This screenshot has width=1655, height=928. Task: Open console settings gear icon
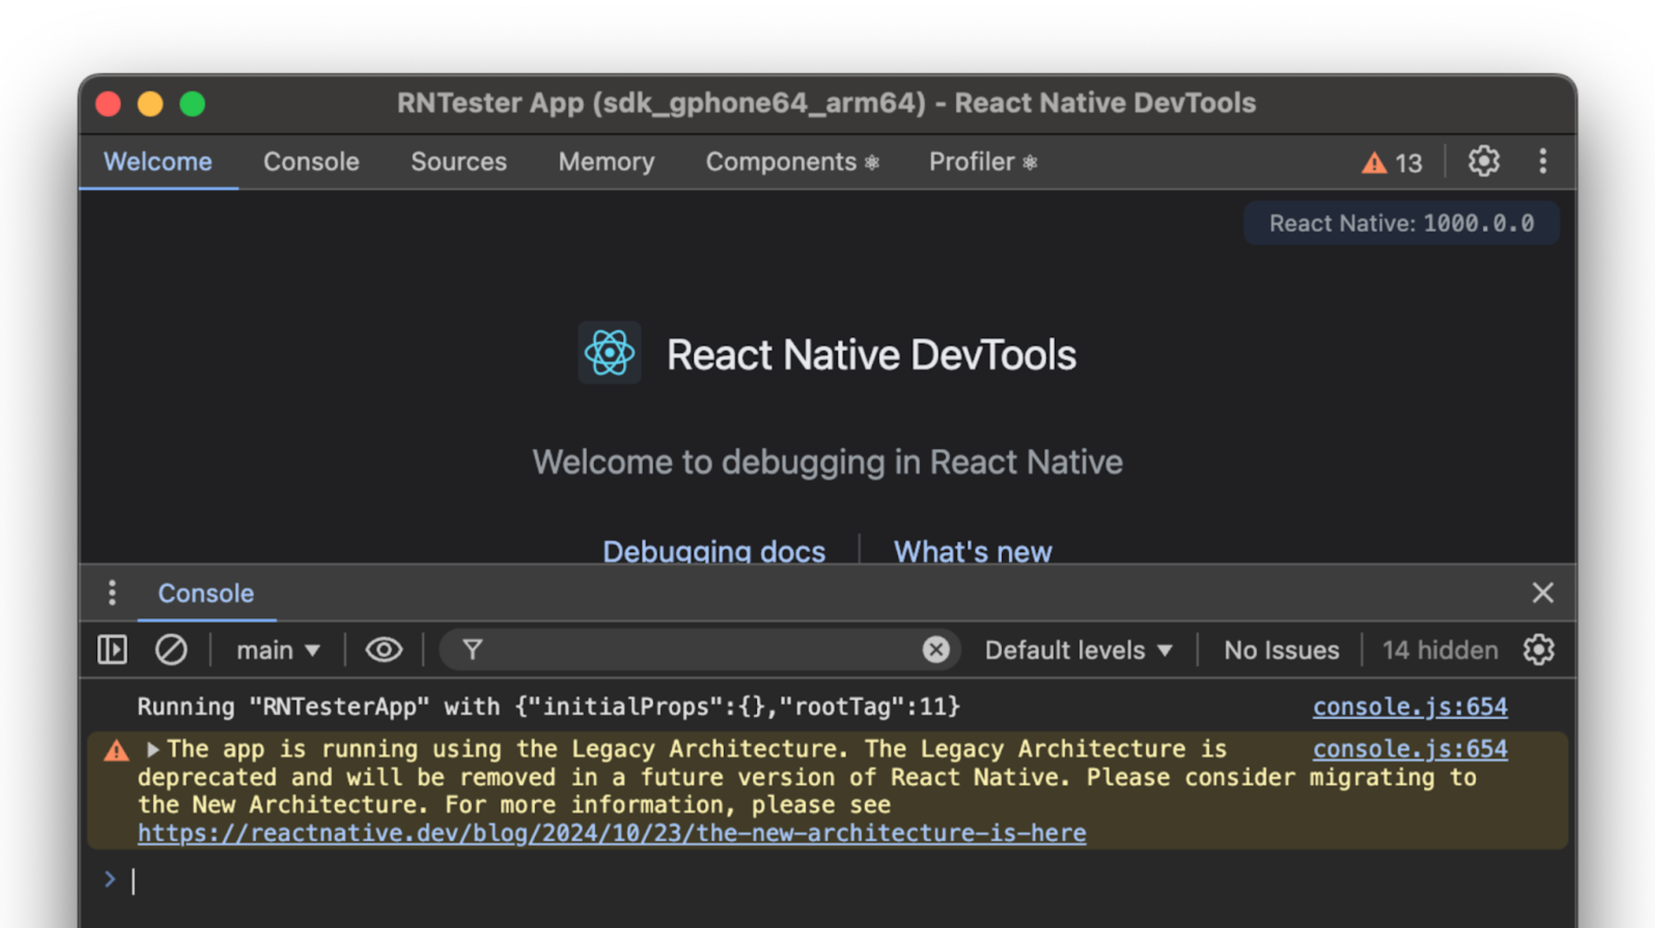1538,650
